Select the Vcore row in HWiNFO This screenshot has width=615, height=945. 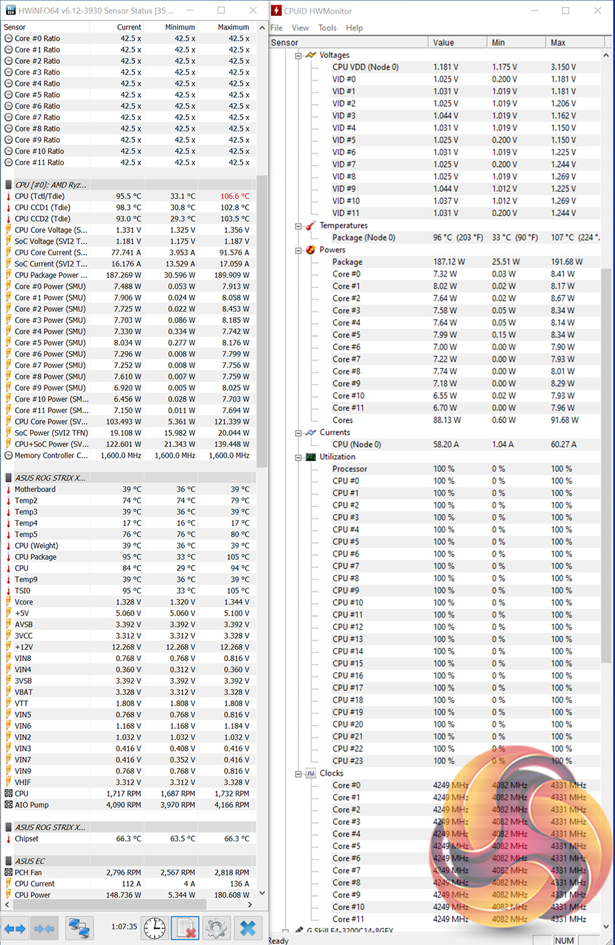click(128, 602)
